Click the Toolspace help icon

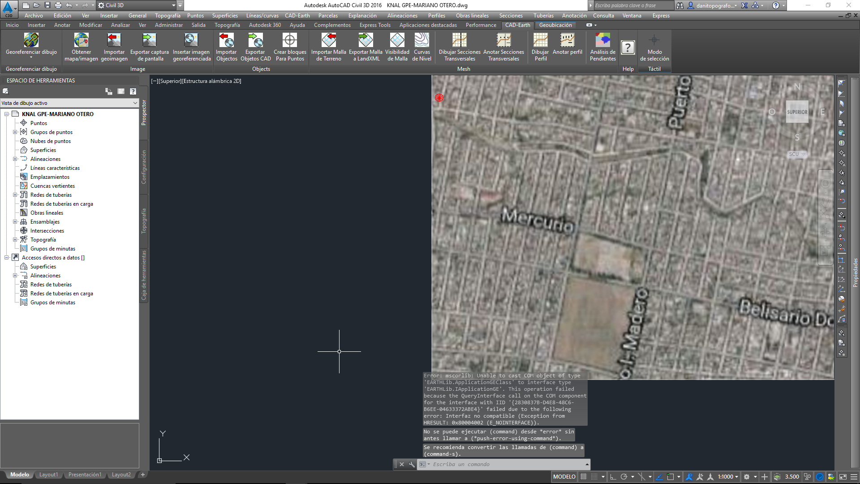click(x=133, y=91)
